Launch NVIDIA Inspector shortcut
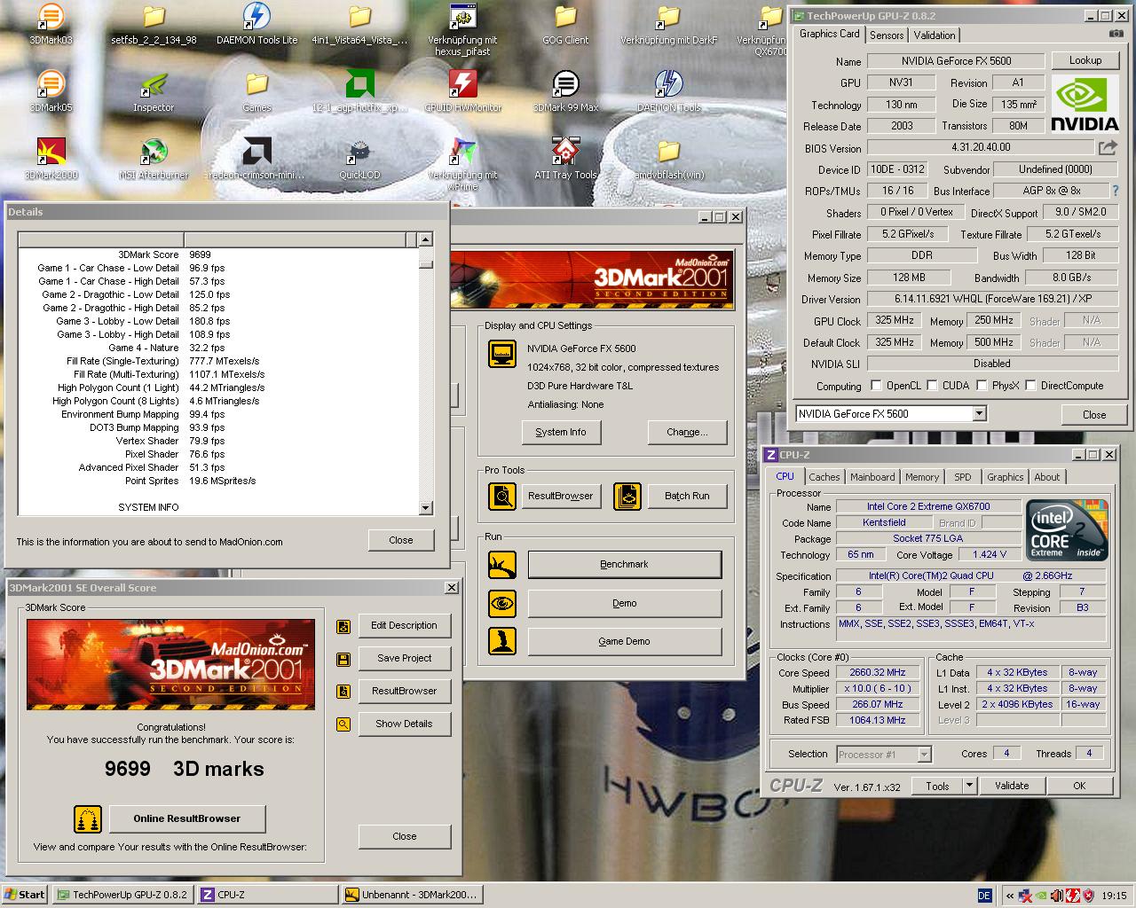The image size is (1136, 908). (x=154, y=84)
